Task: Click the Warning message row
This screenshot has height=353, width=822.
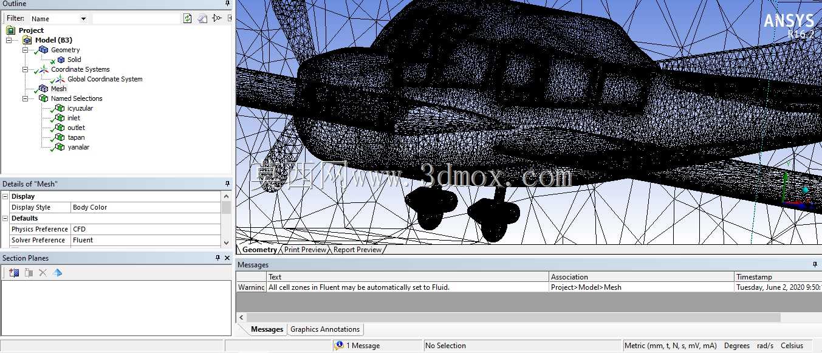Action: (529, 287)
